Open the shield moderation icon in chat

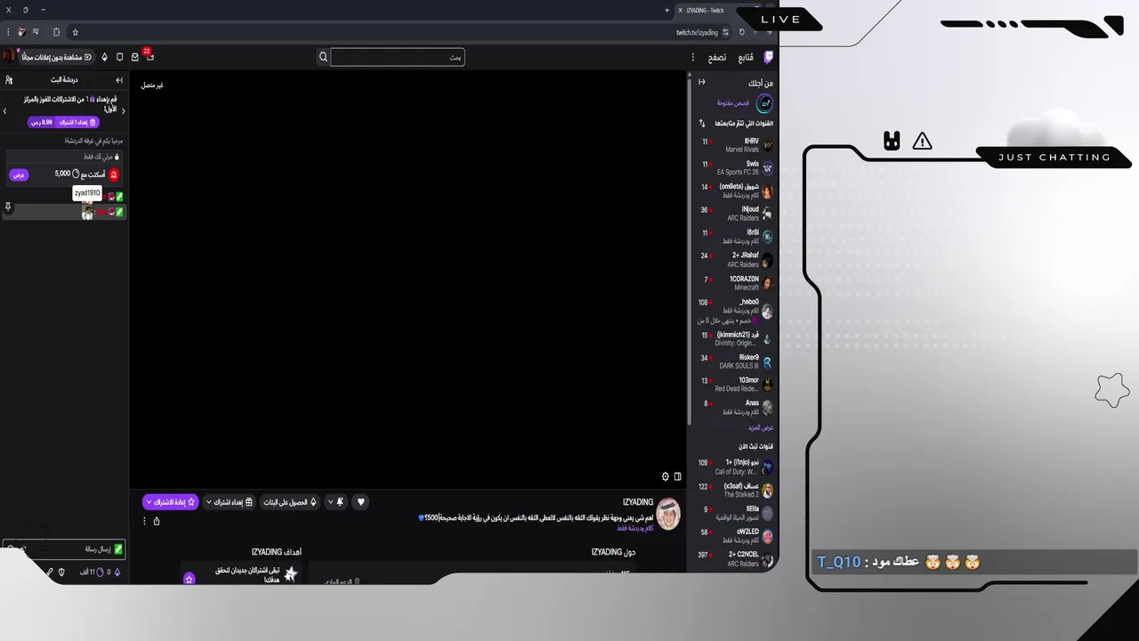coord(61,572)
